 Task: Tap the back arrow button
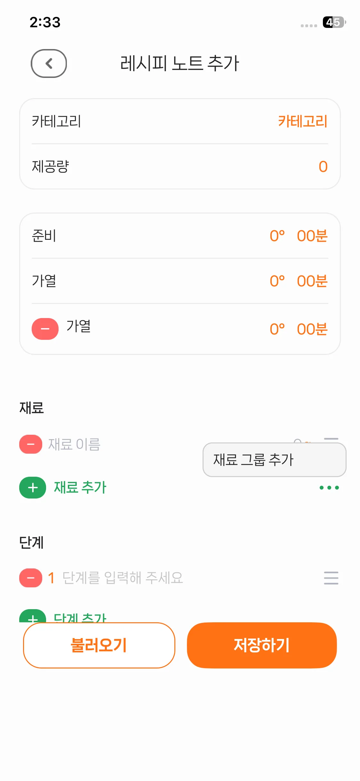pos(49,63)
